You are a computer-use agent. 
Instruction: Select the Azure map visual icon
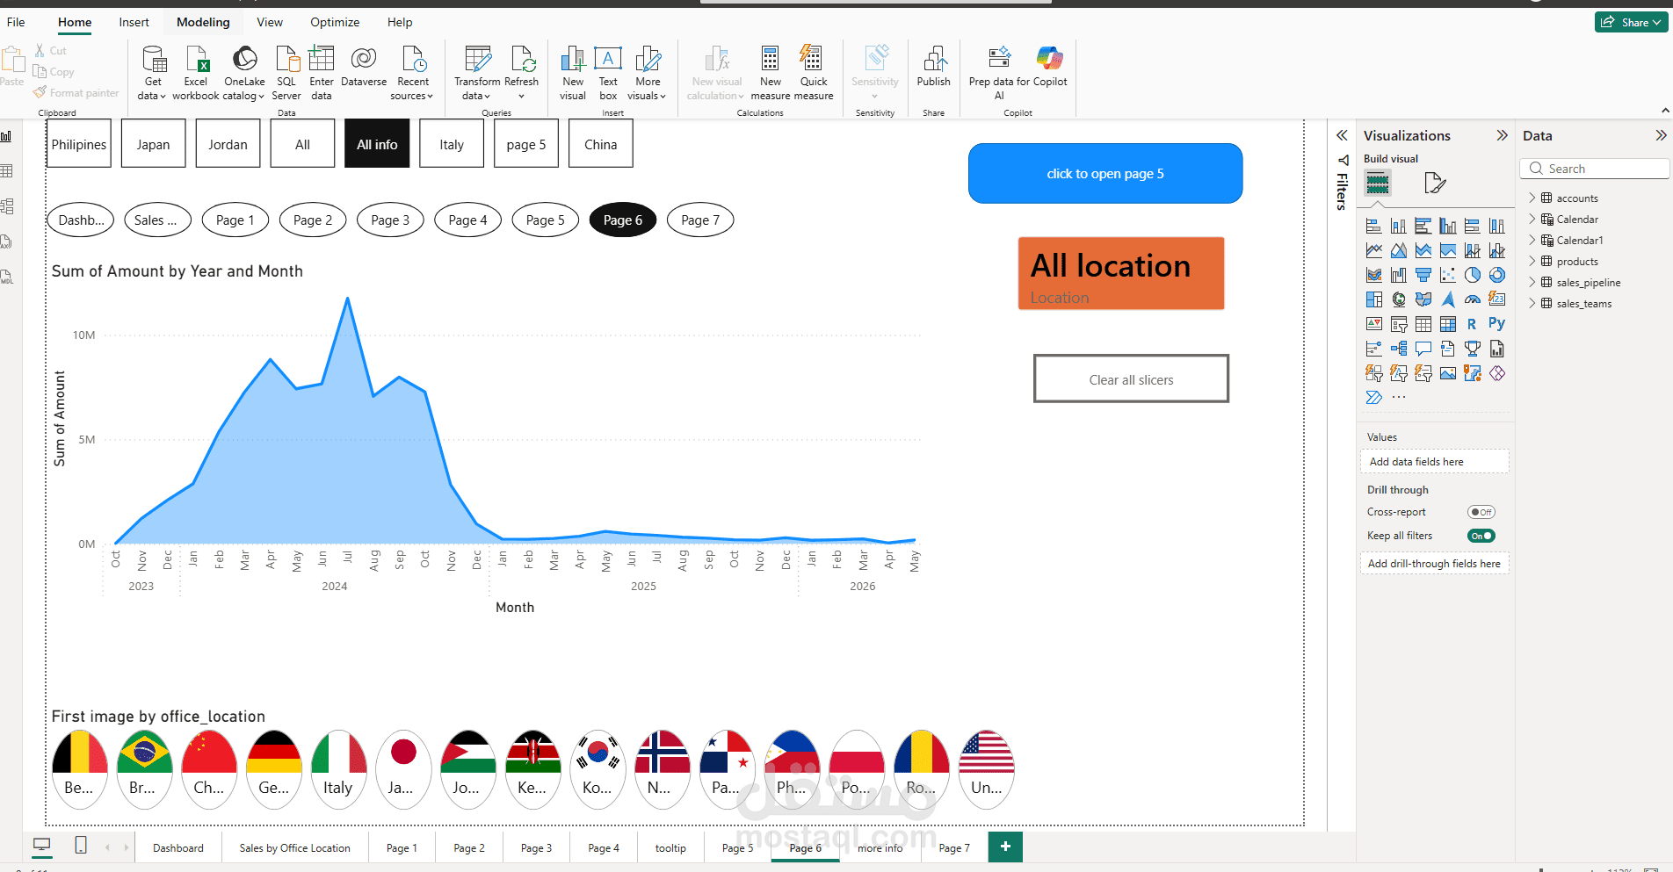tap(1448, 299)
